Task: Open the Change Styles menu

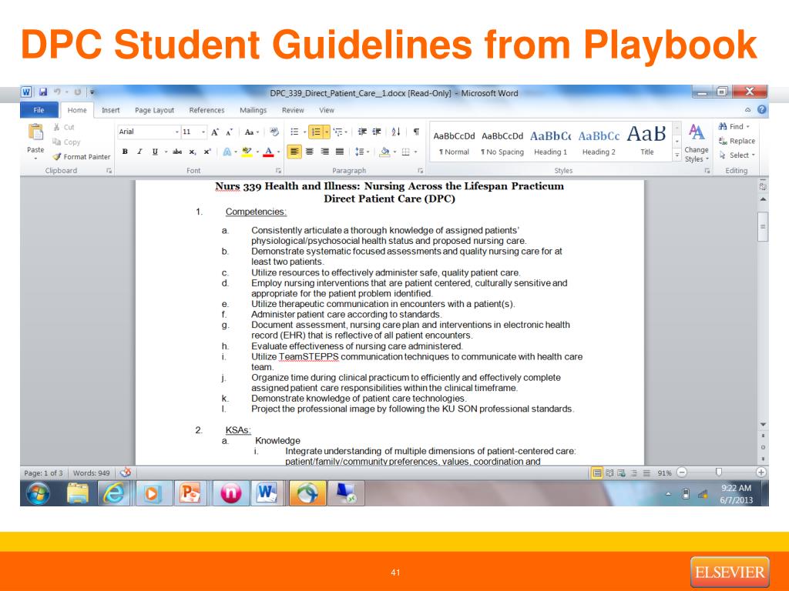Action: point(697,143)
